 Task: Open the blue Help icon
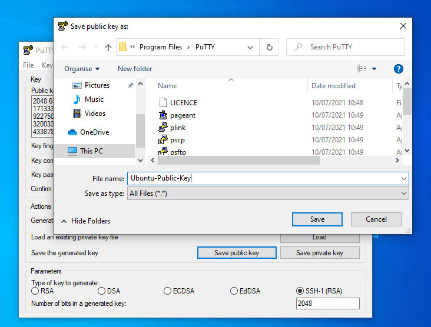click(x=398, y=69)
